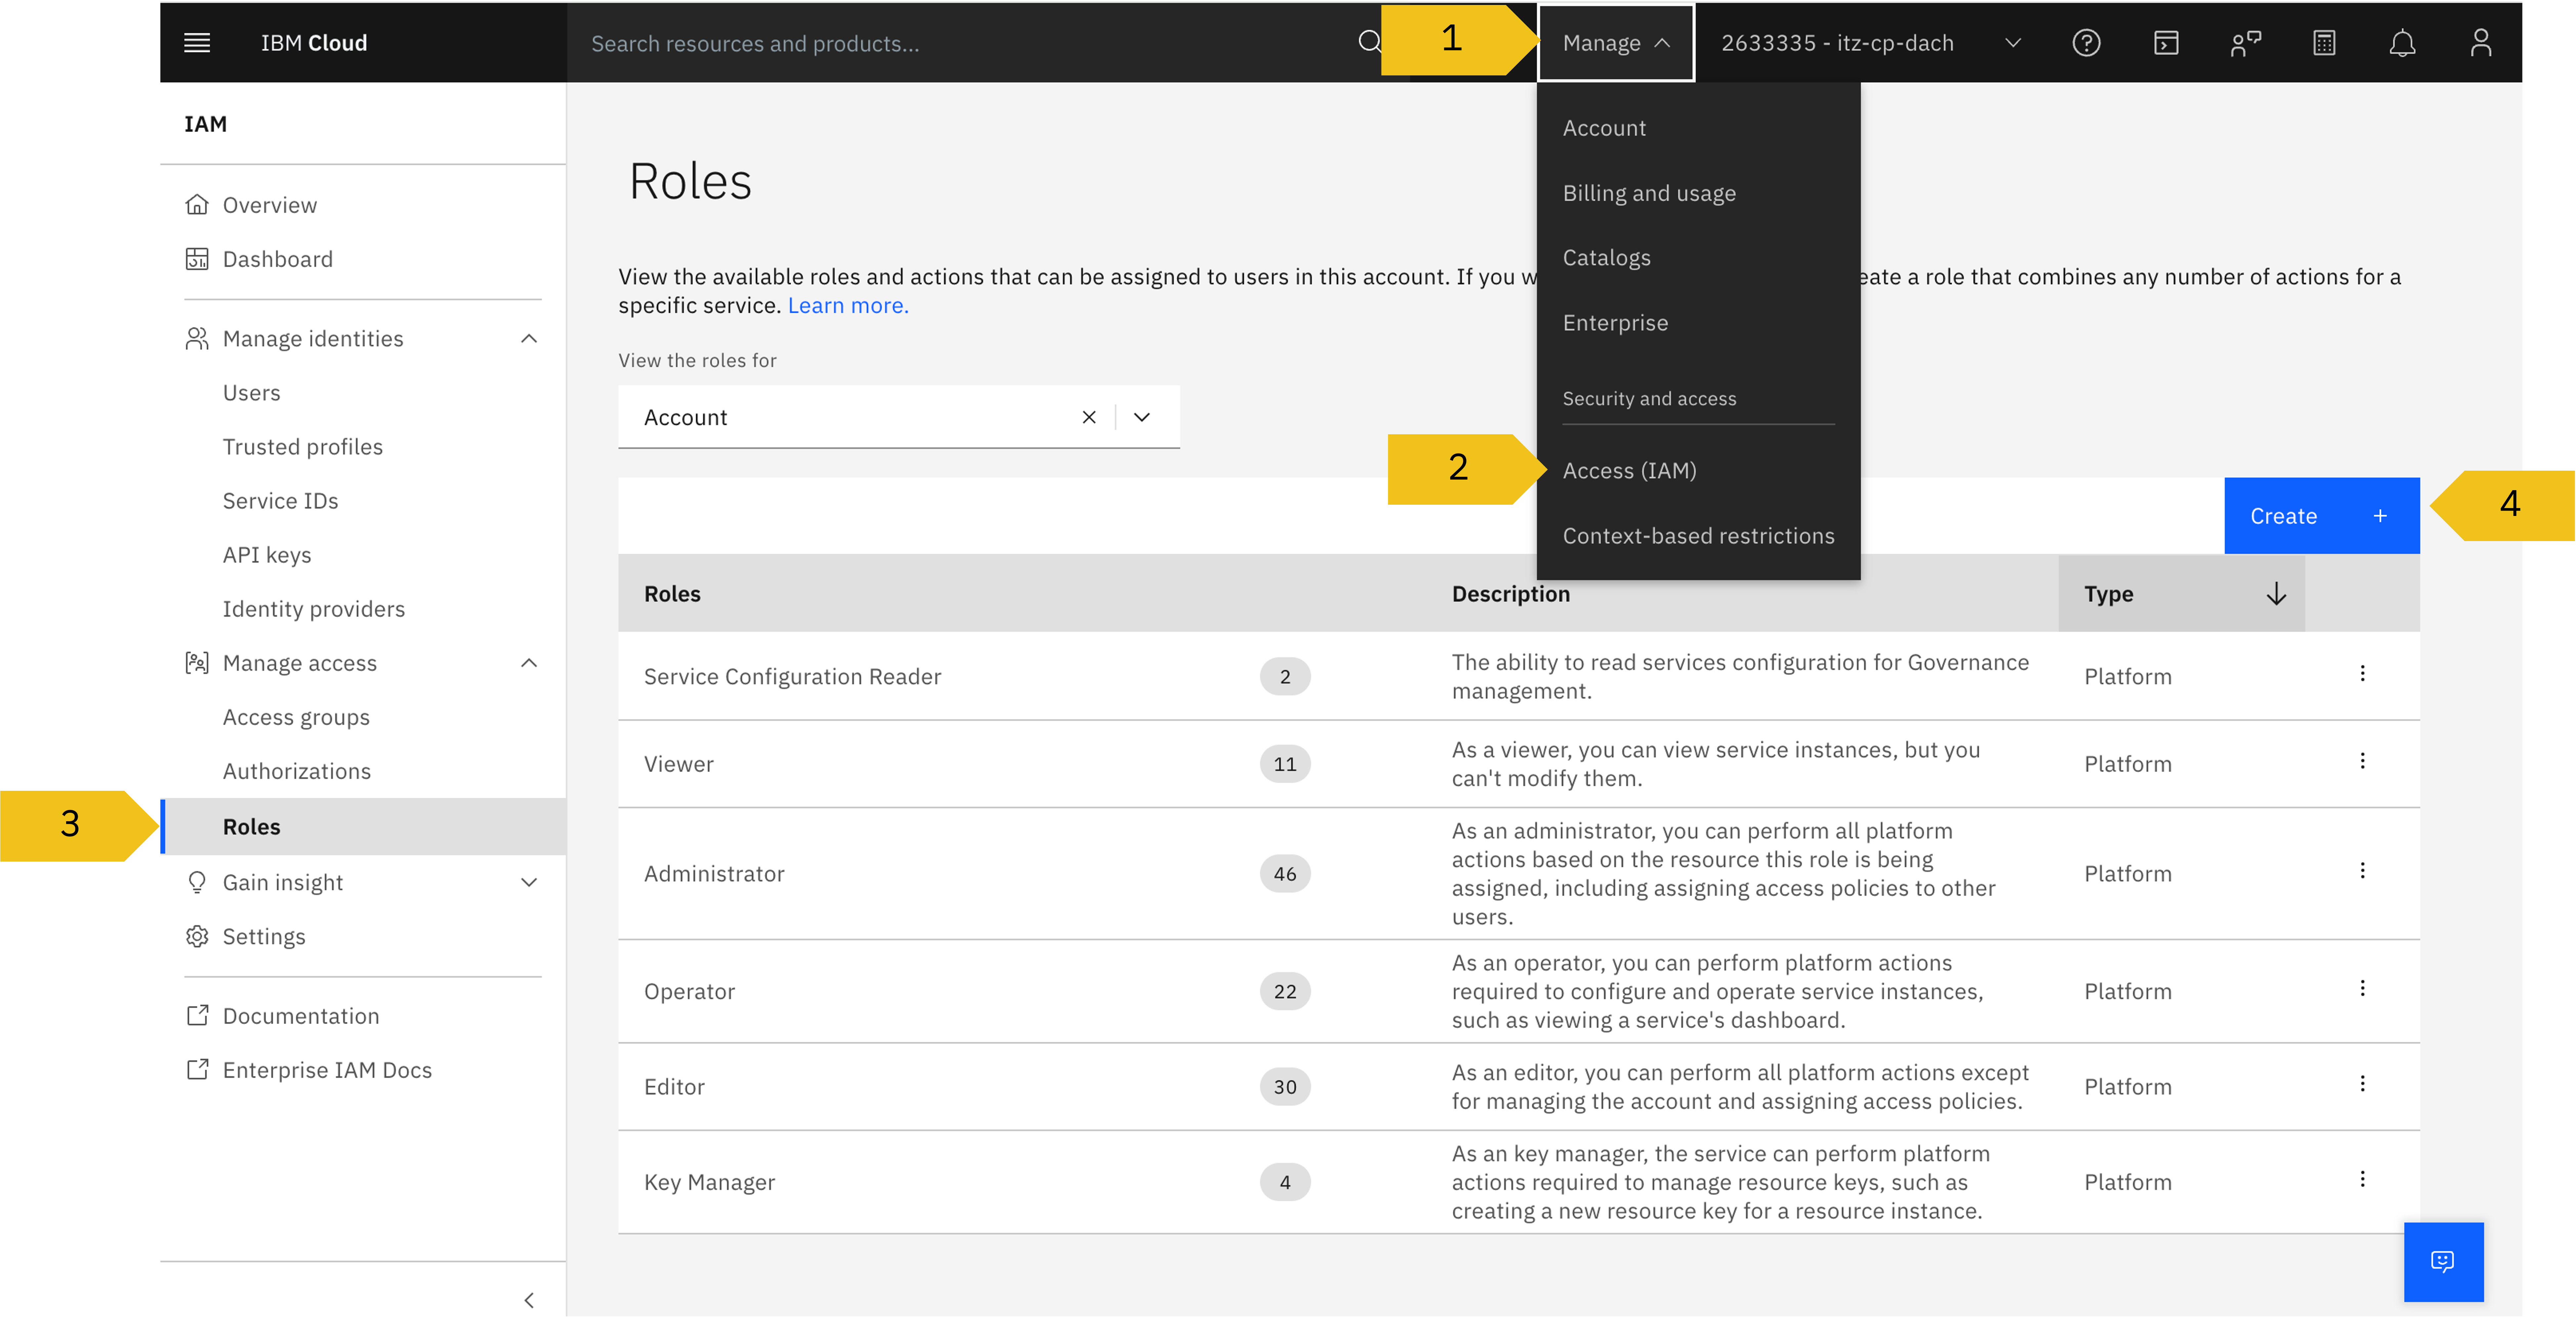
Task: Open the hamburger navigation menu
Action: (197, 42)
